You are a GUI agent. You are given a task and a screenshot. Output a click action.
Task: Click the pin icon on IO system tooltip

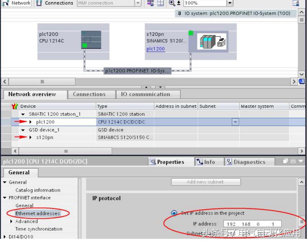(x=179, y=13)
